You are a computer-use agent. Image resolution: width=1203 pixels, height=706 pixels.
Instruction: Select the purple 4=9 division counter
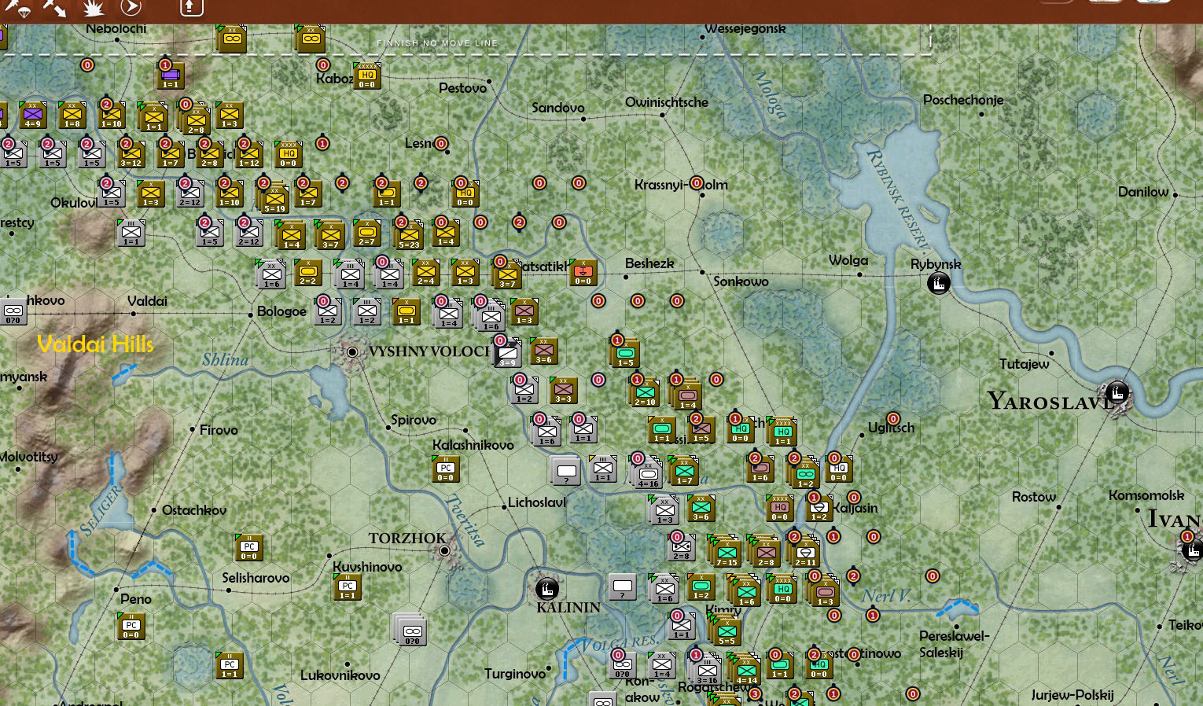click(32, 116)
